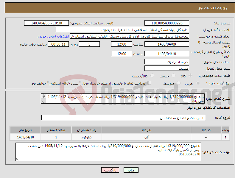This screenshot has height=178, width=235.
Task: Select the کالا/خدمت radio button
Action: click(152, 76)
